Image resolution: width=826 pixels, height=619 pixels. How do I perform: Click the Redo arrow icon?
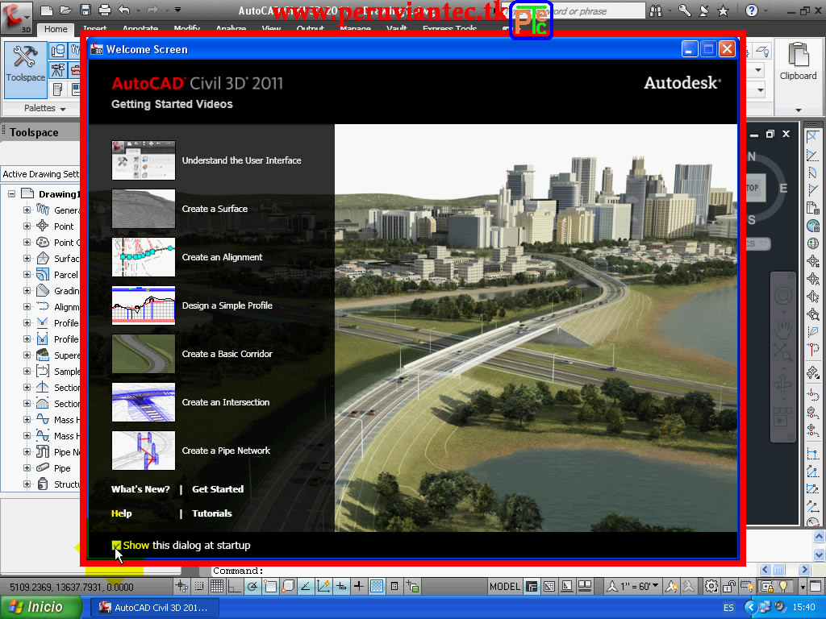[152, 10]
